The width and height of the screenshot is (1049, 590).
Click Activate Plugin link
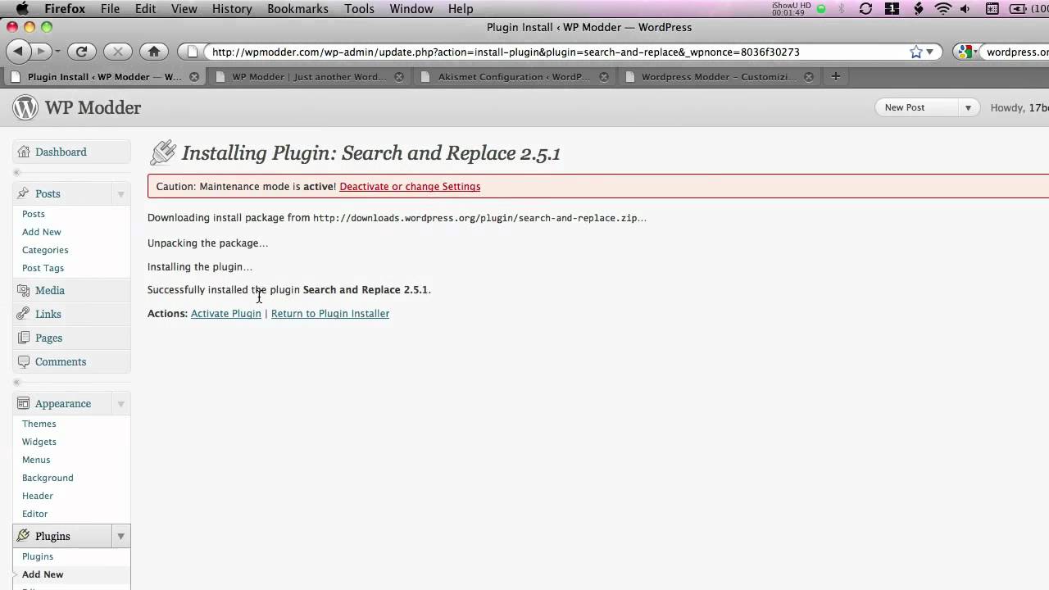[226, 313]
